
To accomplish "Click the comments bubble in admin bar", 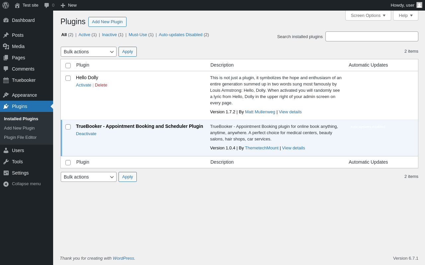I will (47, 5).
